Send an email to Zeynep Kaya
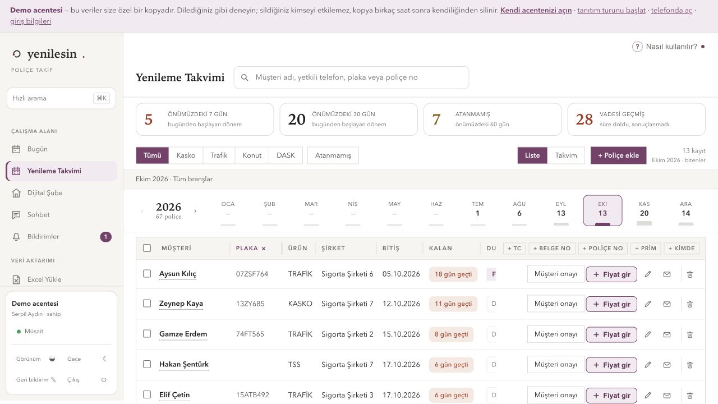Viewport: 718px width, 404px height. [x=667, y=304]
